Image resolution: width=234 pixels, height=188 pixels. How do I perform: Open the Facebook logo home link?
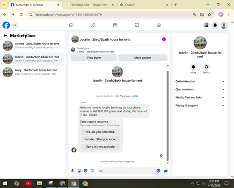(6, 25)
